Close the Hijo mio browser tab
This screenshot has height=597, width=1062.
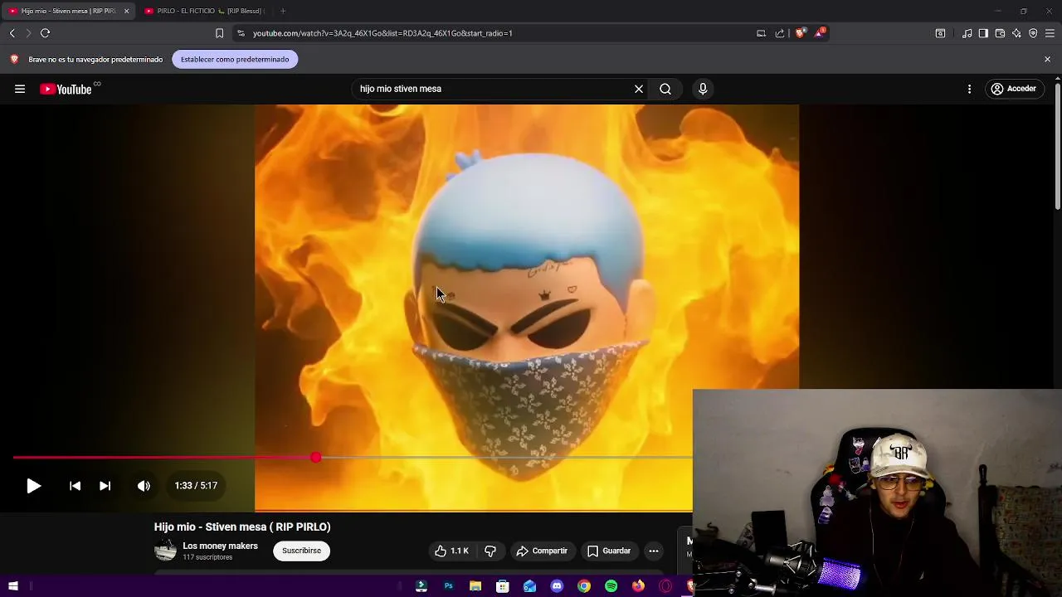[126, 11]
